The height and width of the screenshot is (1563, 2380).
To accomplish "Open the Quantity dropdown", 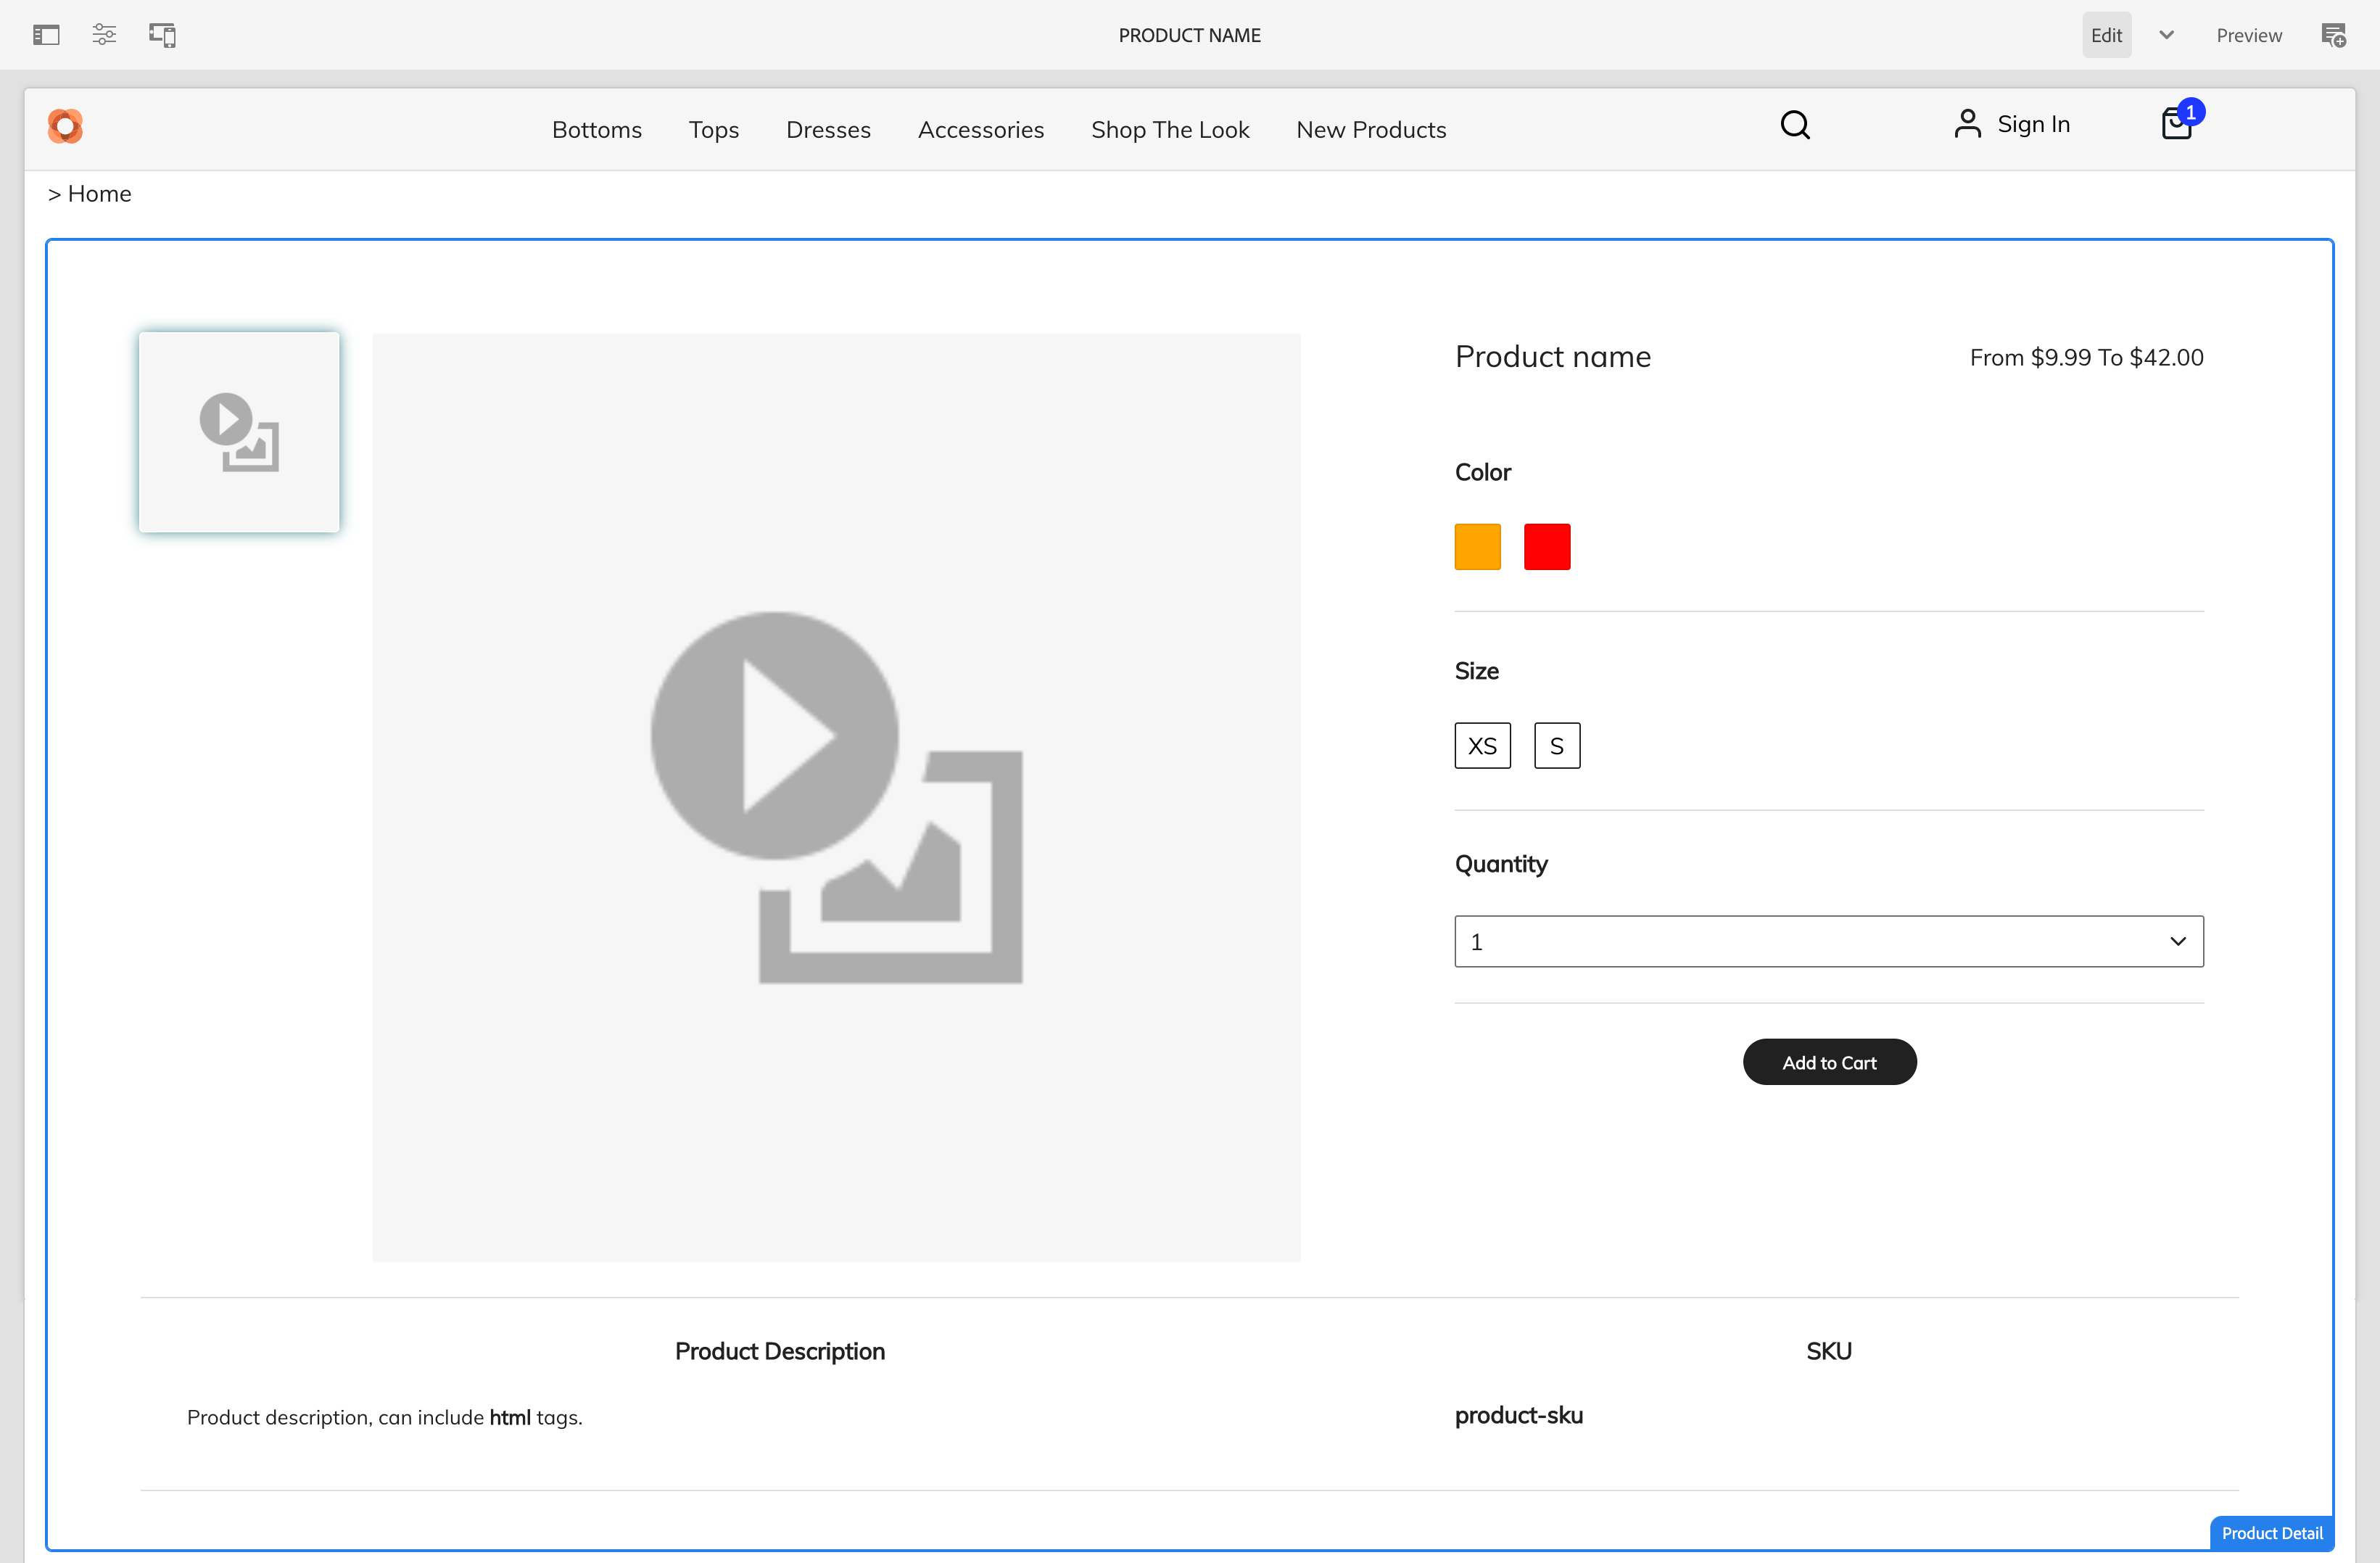I will [x=1828, y=942].
